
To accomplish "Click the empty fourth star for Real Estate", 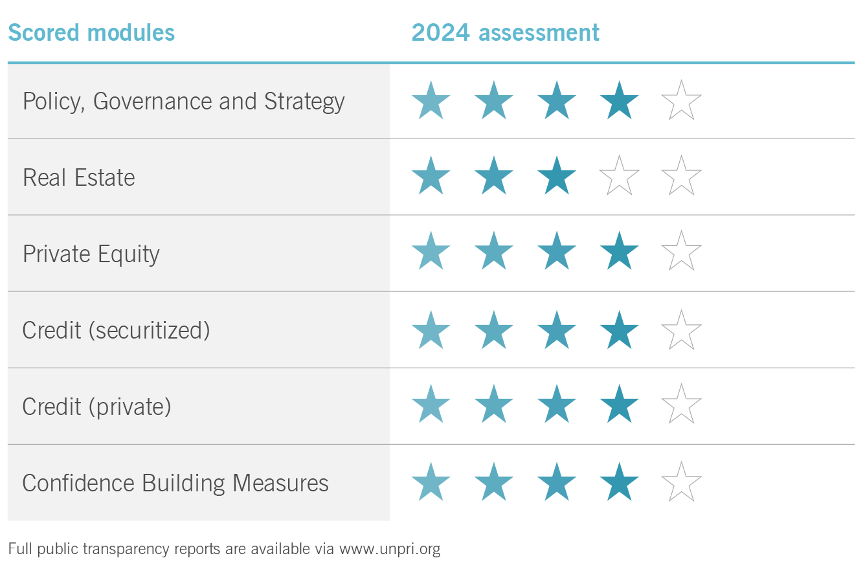I will [619, 176].
